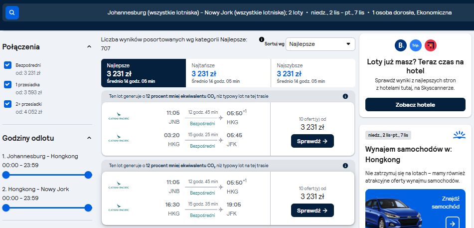Viewport: 474px width, 228px height.
Task: Click the 19:05 arrival time
Action: pyautogui.click(x=234, y=205)
